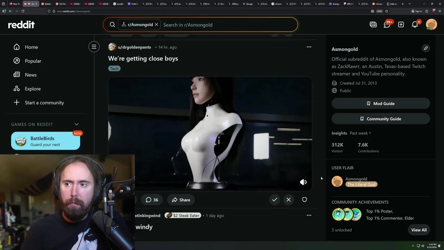Go back in browser history
The image size is (444, 250).
(x=10, y=11)
